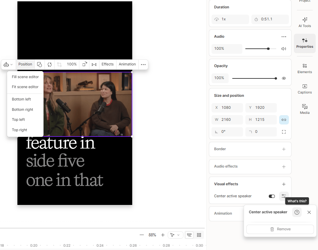Open the AI robot tool dropdown

[x=8, y=64]
